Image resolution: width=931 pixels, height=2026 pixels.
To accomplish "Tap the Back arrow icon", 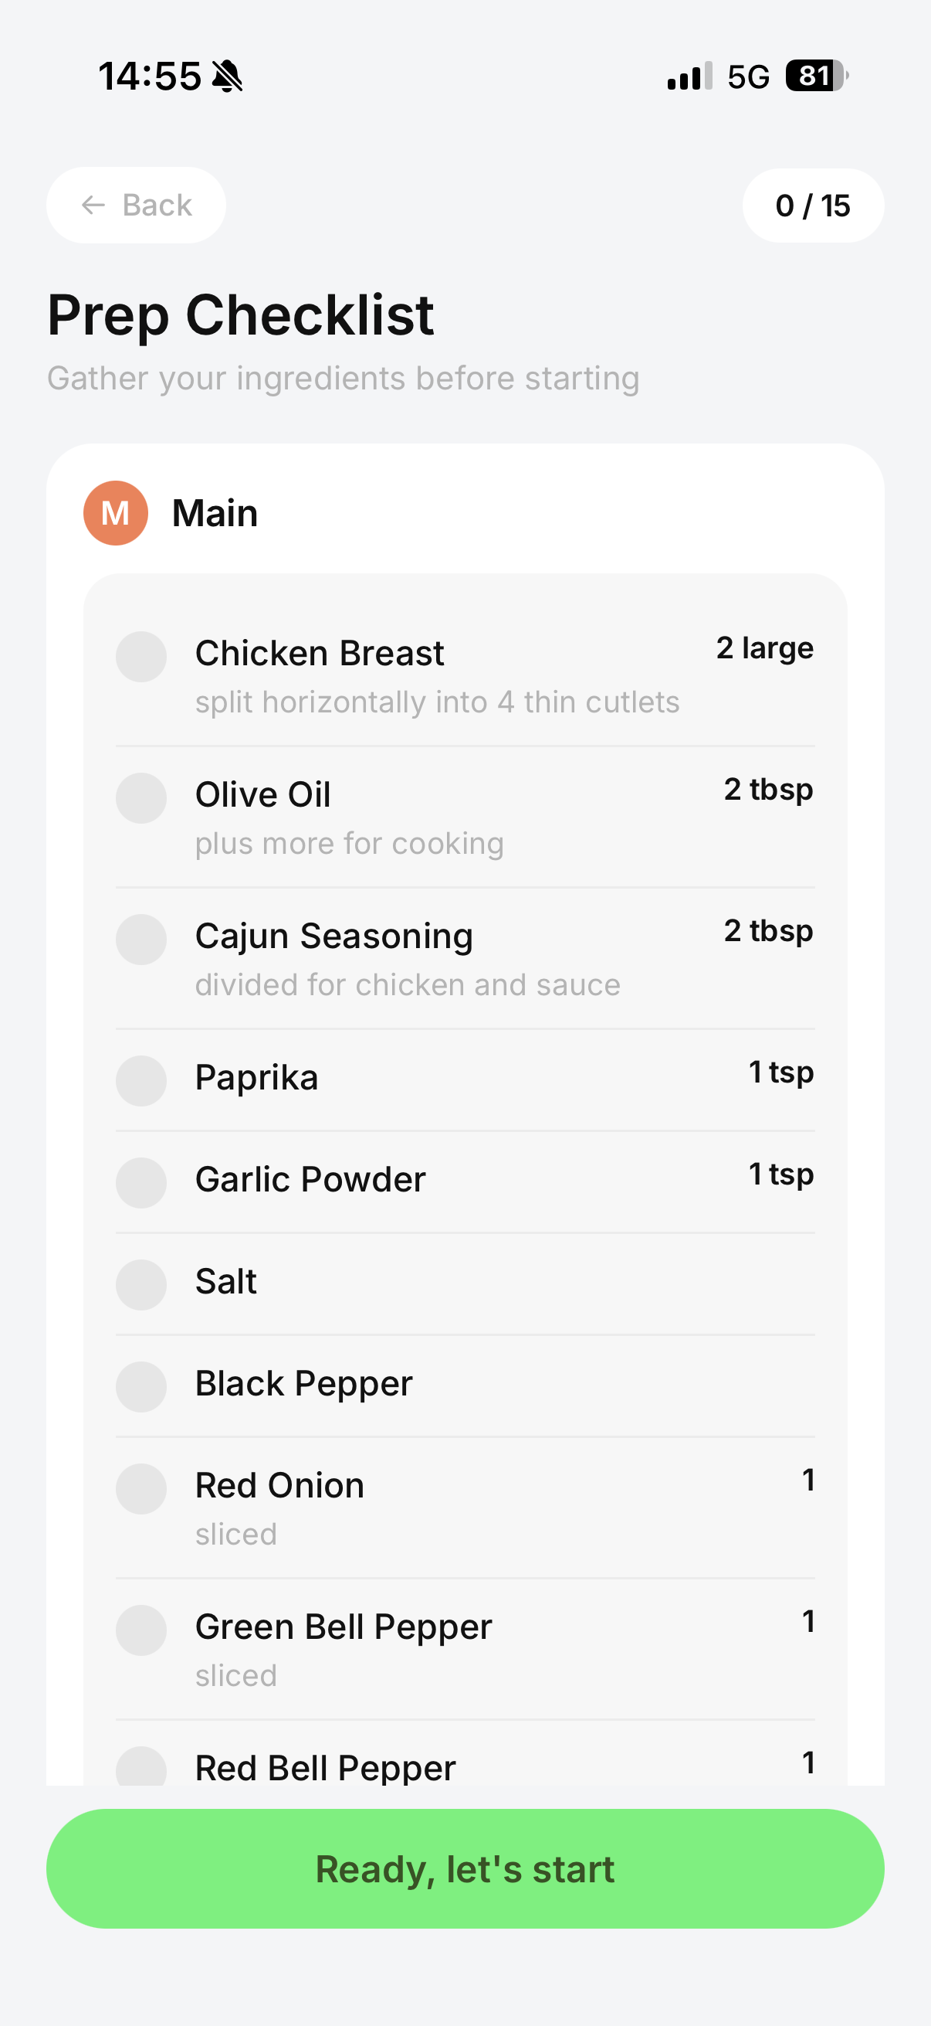I will (93, 206).
